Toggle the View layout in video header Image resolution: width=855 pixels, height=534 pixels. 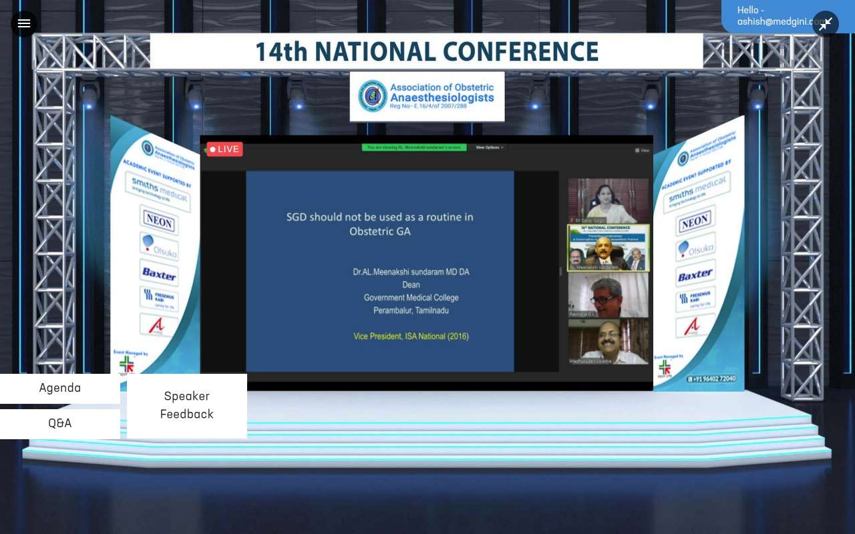[x=642, y=150]
